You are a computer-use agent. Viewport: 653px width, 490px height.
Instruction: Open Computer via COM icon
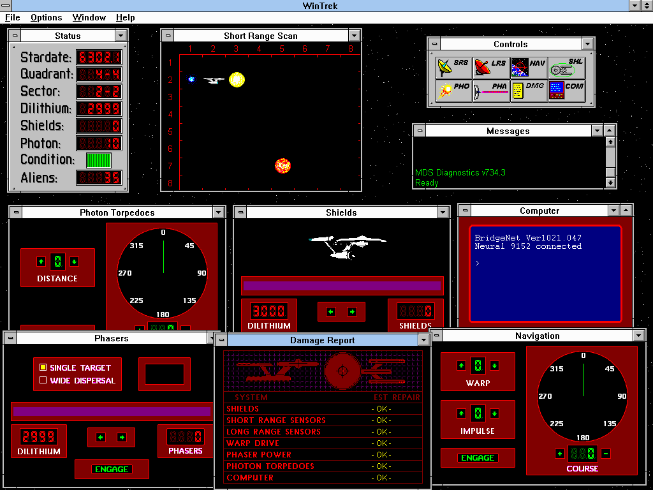point(567,91)
